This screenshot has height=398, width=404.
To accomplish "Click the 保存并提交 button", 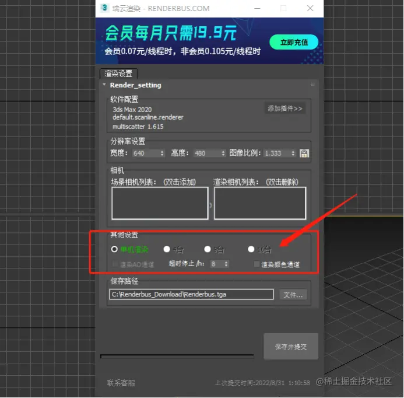I will click(x=291, y=347).
